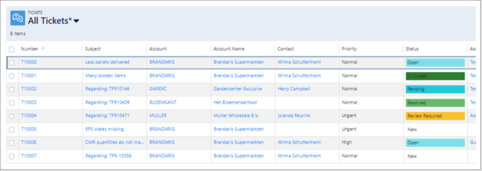The height and width of the screenshot is (171, 482).
Task: Click the lock icon on Closed status
Action: (x=410, y=76)
